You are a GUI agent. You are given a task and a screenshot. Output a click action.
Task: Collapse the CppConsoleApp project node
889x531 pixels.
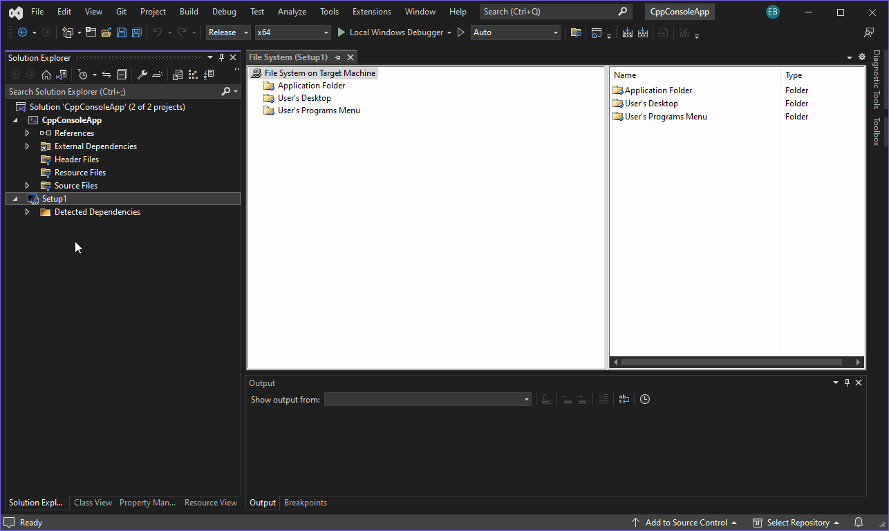[16, 120]
